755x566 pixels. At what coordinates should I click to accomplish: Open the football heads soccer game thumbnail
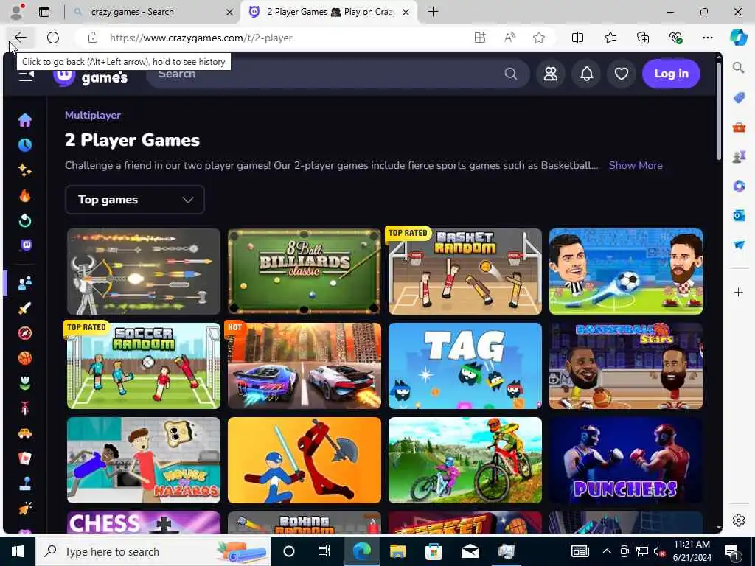coord(626,271)
